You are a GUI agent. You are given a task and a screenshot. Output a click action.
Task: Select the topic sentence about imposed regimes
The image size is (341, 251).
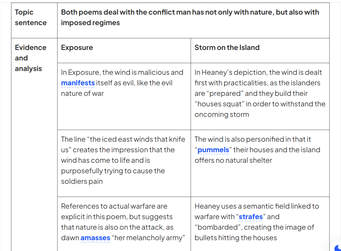(x=193, y=20)
